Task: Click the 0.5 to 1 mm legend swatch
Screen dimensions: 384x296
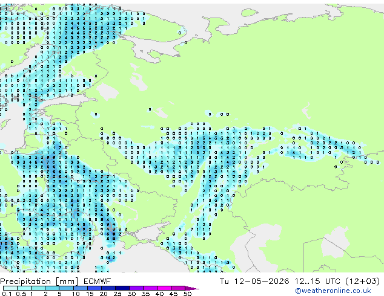Action: point(24,288)
